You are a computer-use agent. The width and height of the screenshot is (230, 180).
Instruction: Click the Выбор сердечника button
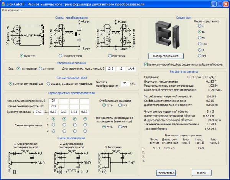point(163,56)
